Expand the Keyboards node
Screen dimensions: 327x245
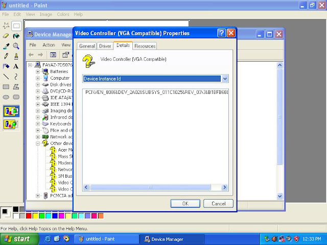38,124
